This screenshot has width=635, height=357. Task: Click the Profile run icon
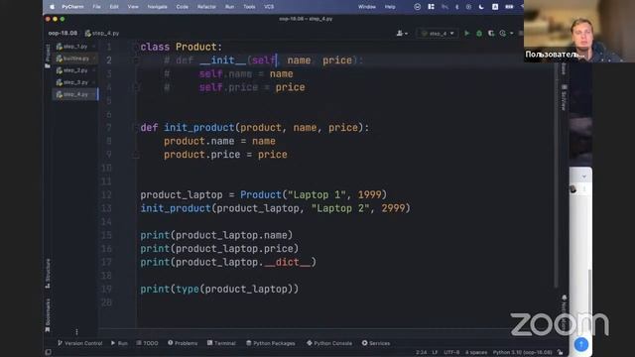click(x=503, y=33)
